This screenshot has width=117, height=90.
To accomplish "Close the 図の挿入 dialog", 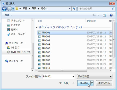I will point(112,3).
